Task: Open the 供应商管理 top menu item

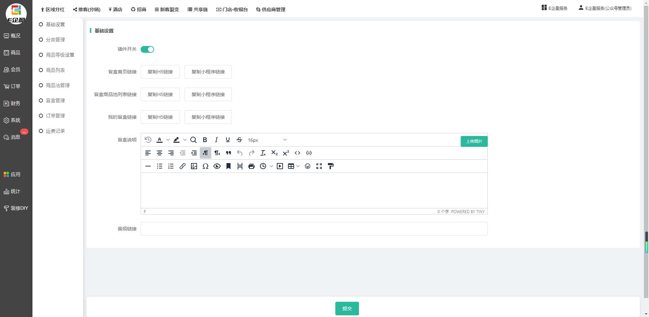Action: [271, 9]
